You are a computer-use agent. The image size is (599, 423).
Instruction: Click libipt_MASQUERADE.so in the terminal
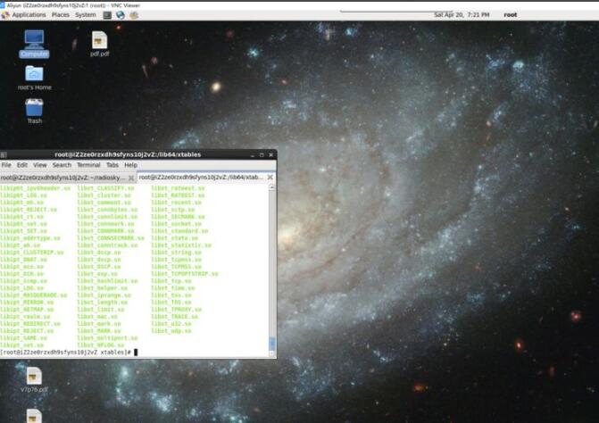tap(34, 295)
